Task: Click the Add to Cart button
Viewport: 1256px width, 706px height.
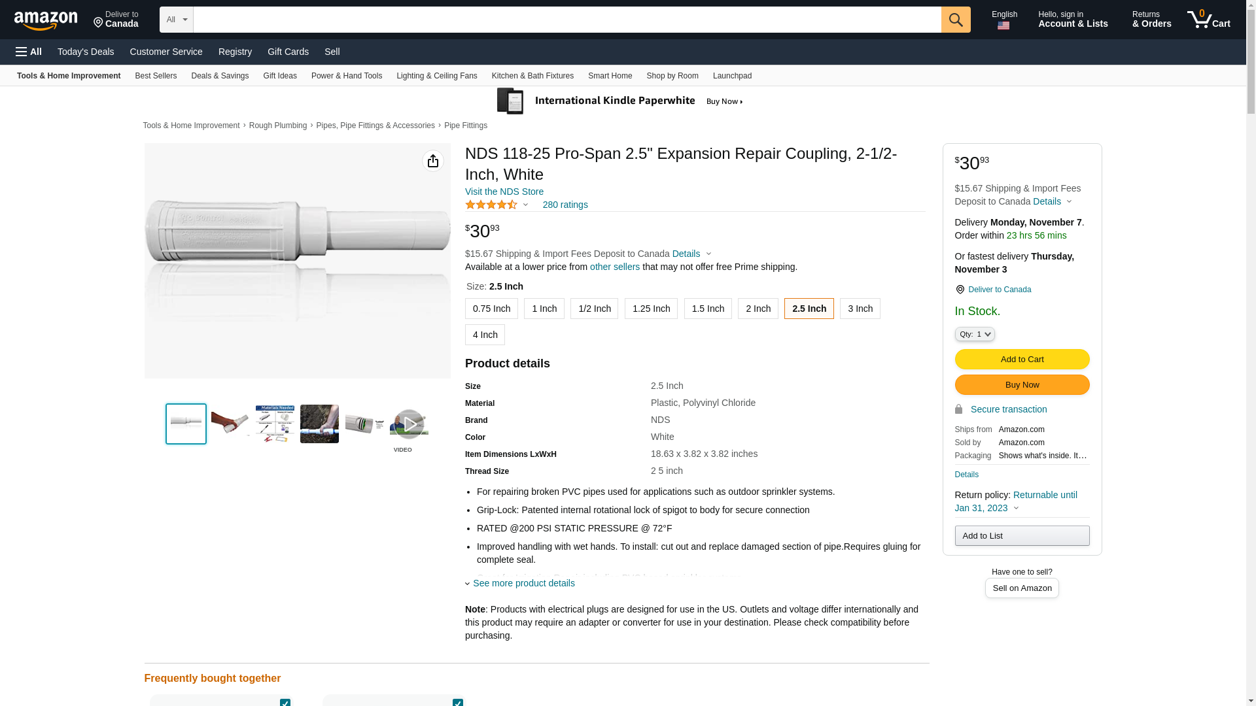Action: tap(1021, 359)
